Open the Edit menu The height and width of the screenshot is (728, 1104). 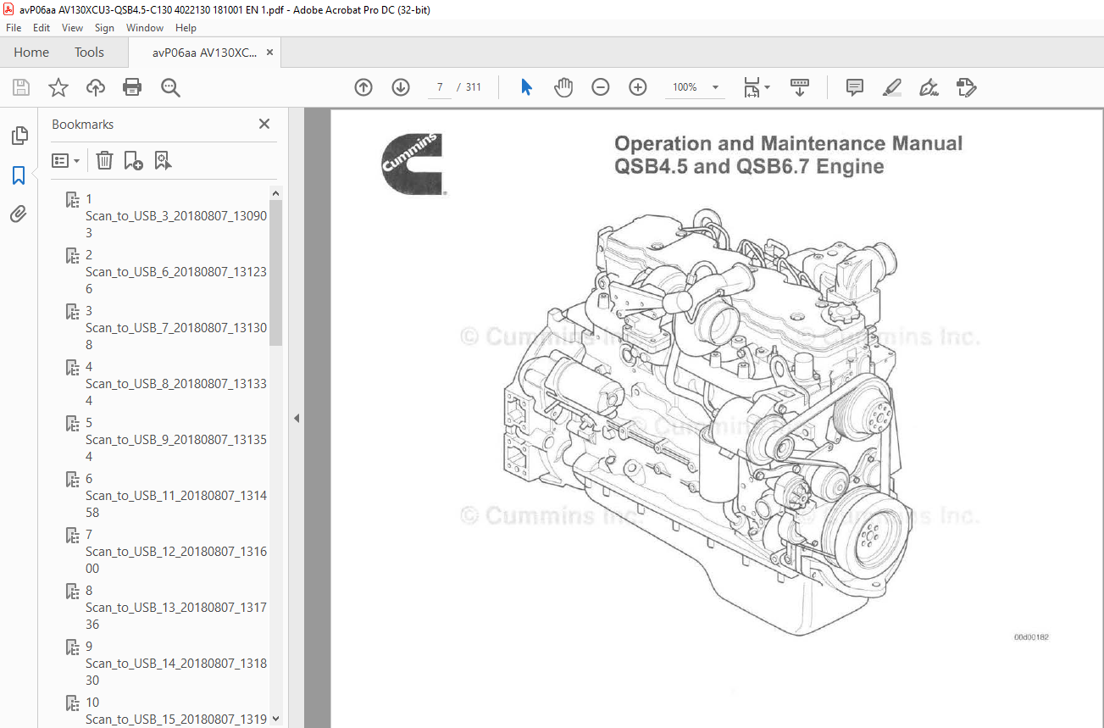pos(42,28)
